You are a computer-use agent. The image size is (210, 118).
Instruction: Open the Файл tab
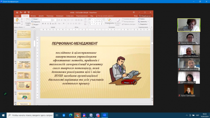(x=17, y=16)
